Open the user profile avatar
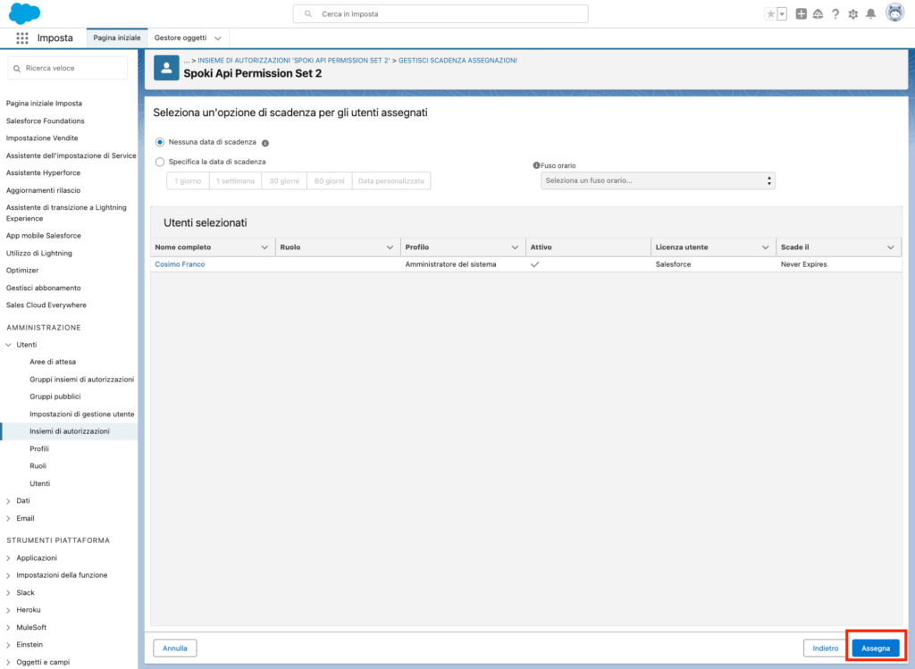 click(894, 13)
